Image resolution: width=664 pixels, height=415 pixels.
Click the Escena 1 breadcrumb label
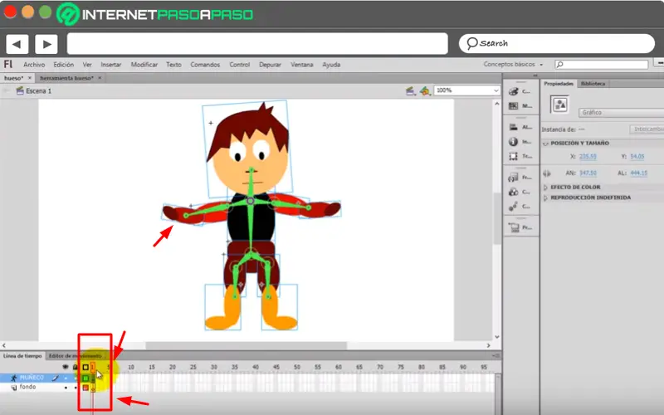point(38,90)
